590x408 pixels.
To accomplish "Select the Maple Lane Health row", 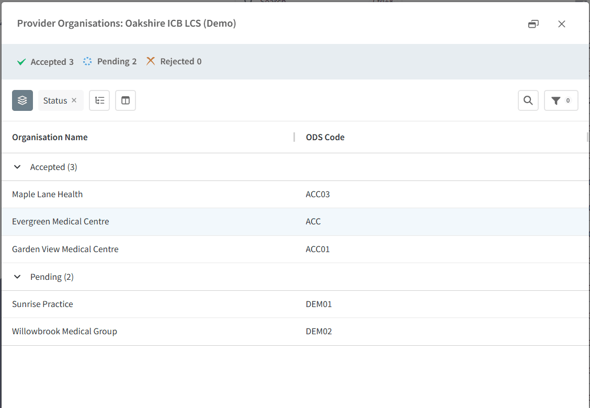I will (x=296, y=194).
